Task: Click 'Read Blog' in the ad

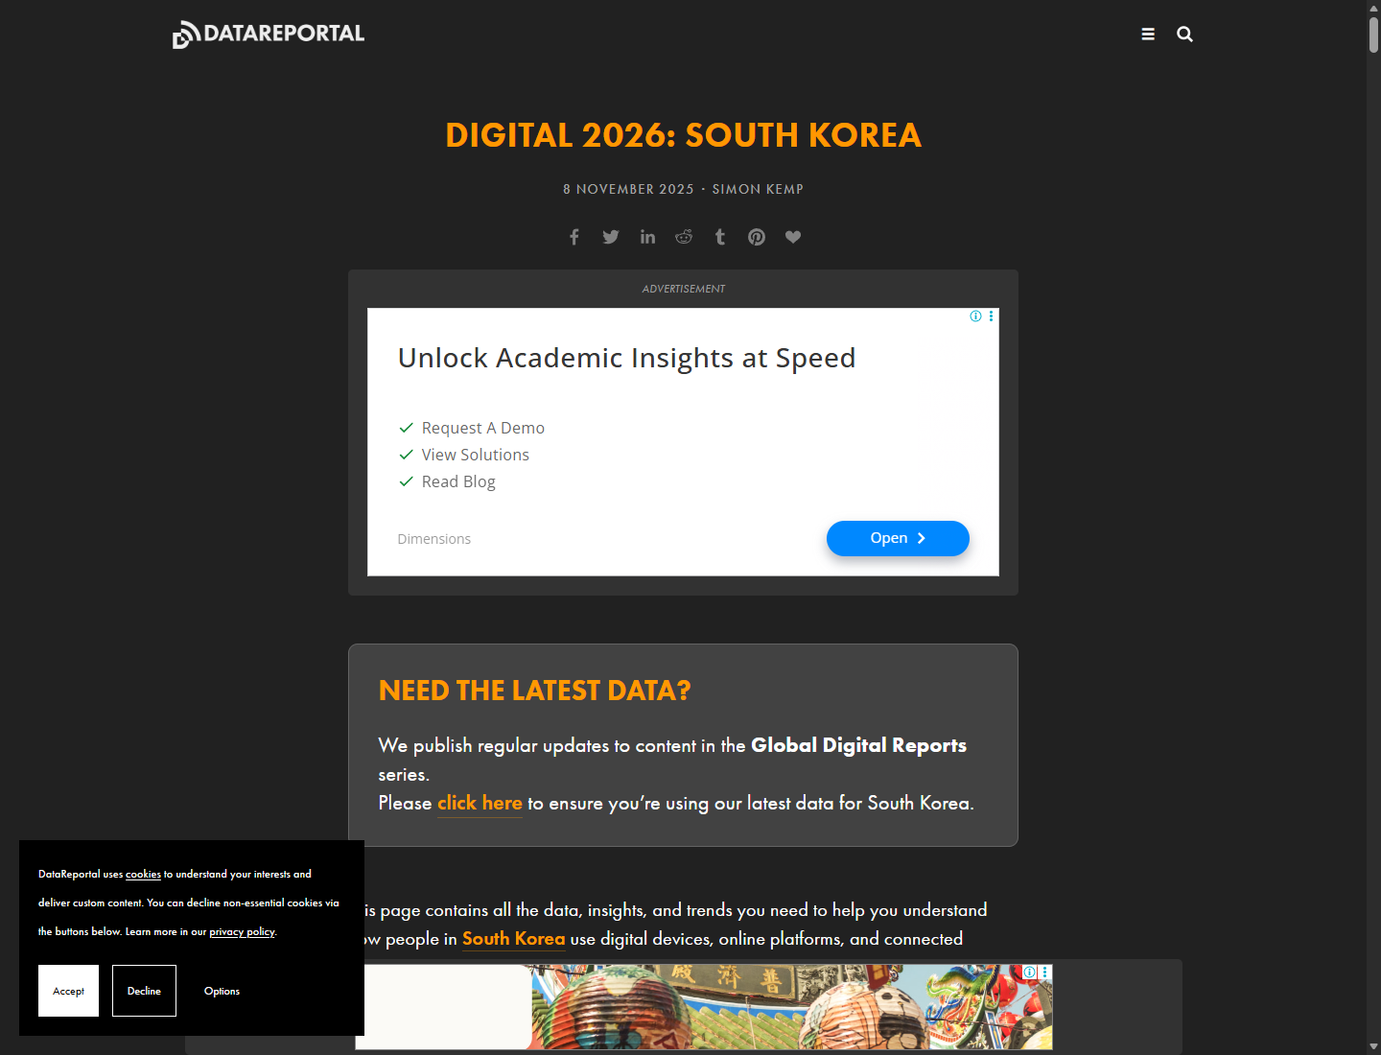Action: coord(458,481)
